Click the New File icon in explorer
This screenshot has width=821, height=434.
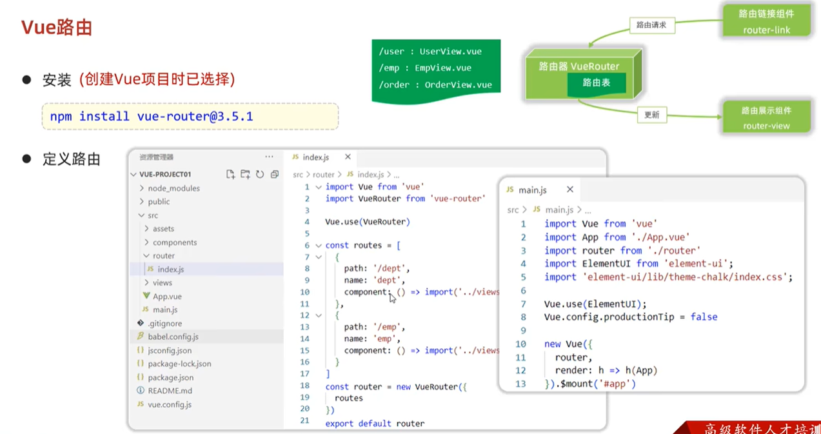pos(230,174)
